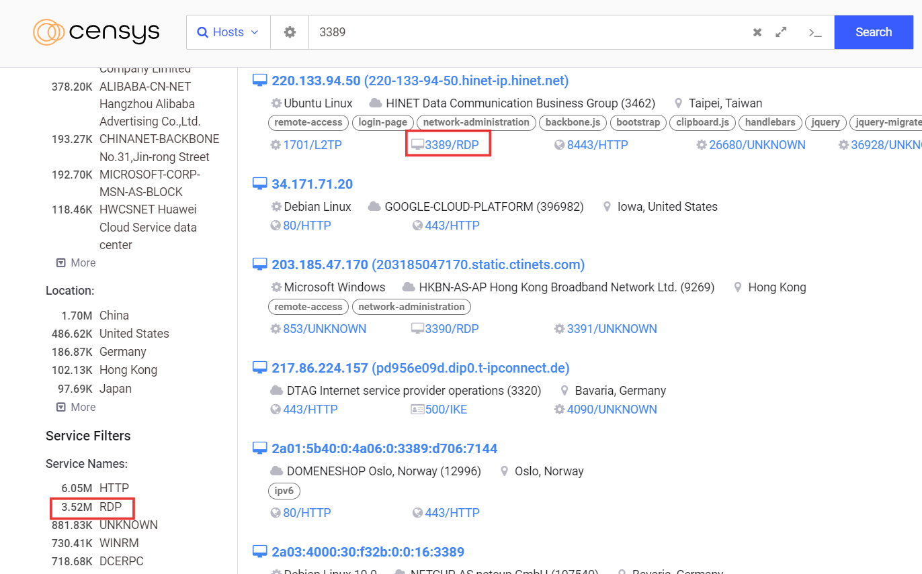Open host 2a01:5b40:0:4a06:0:3389:d706:7144
Screen dimensions: 922x574
pos(384,448)
